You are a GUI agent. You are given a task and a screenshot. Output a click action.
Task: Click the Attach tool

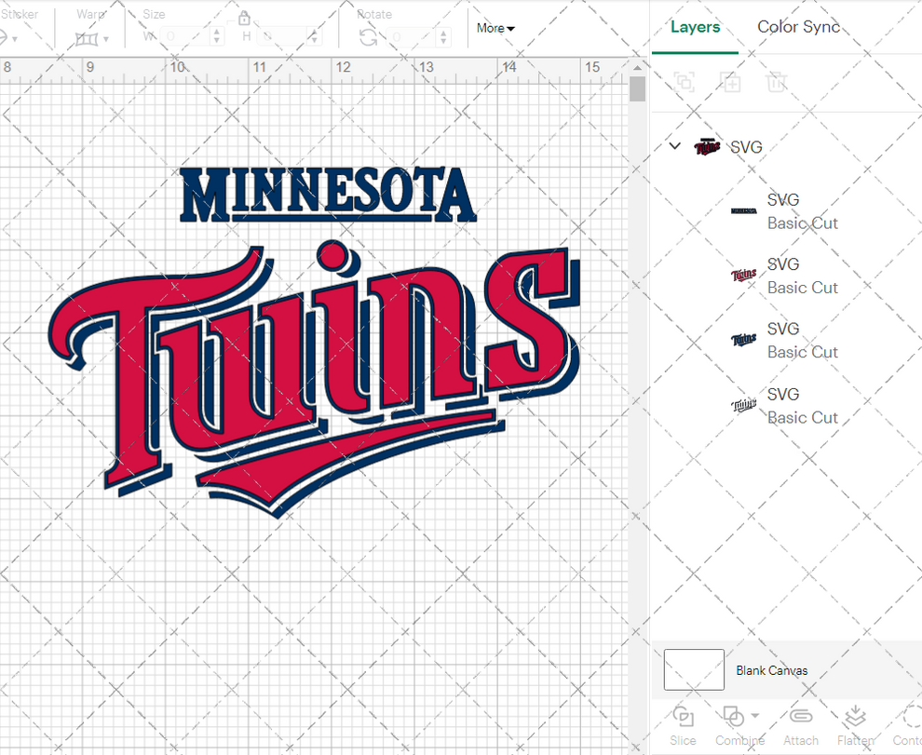[x=800, y=724]
